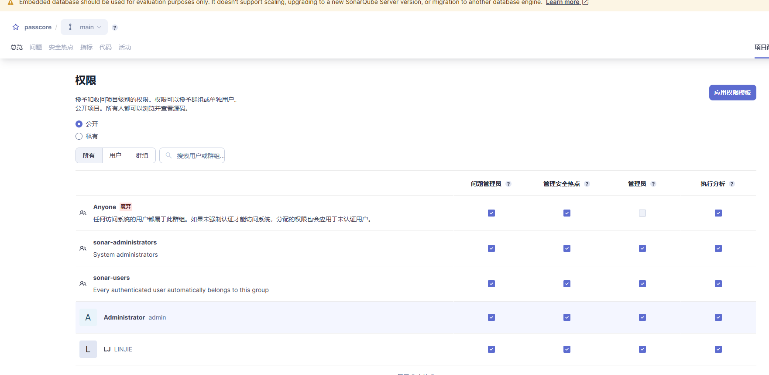Viewport: 769px width, 375px height.
Task: Uncheck 问题管理员 for sonar-administrators
Action: pos(491,248)
